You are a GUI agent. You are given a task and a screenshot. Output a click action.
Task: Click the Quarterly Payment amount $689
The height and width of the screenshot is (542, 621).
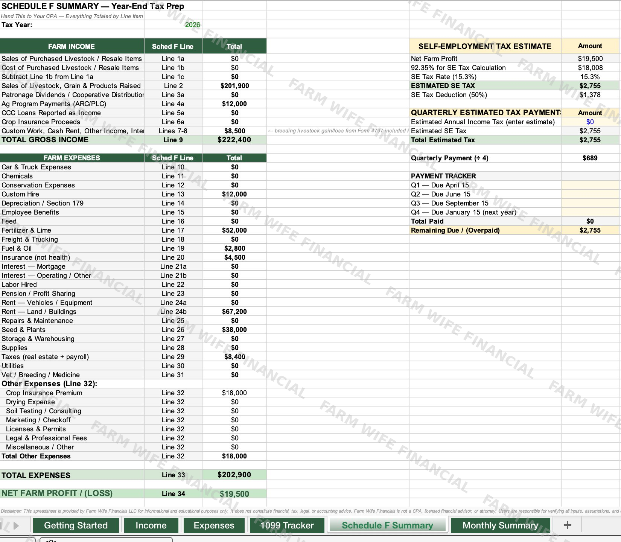tap(590, 158)
